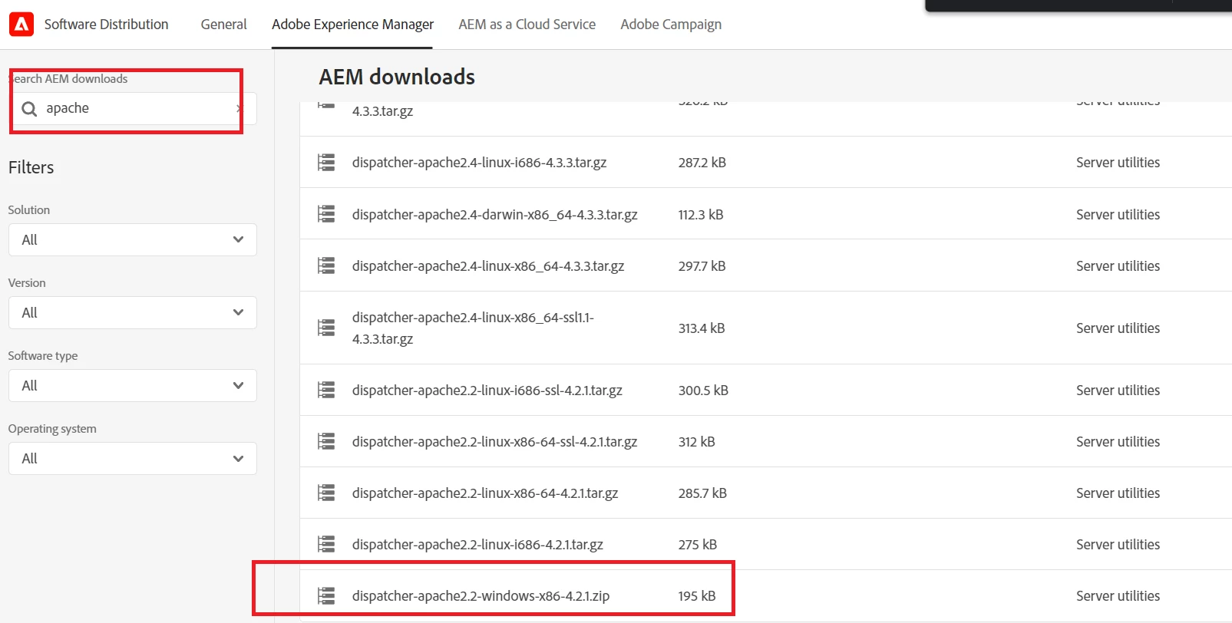Screen dimensions: 1232x623
Task: Click the file icon for dispatcher-apache2.4-linux-x86_64-ssl1.1-4.3.3.tar.gz
Action: [x=326, y=328]
